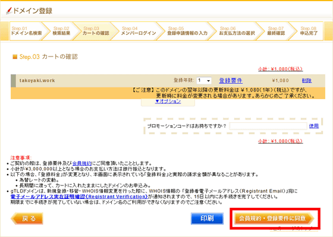Expand the ▼オプション section
The height and width of the screenshot is (237, 333).
(168, 102)
